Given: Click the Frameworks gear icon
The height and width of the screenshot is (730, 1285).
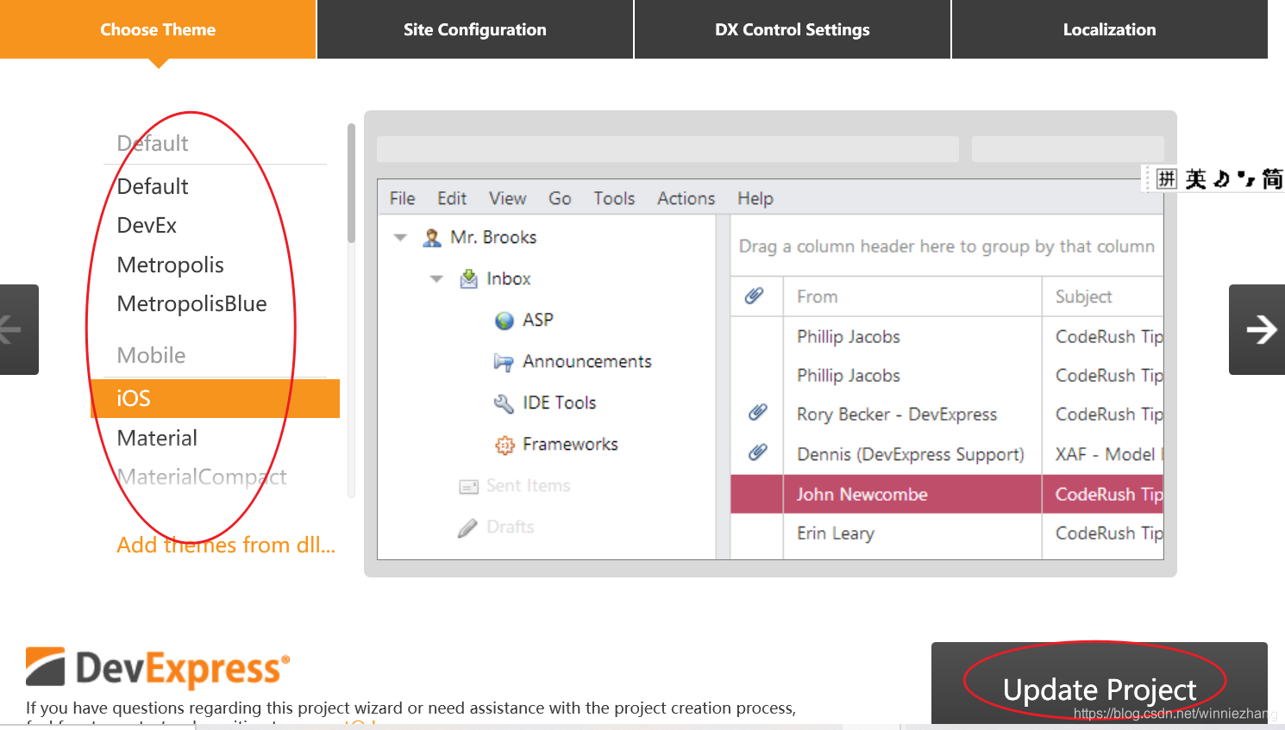Looking at the screenshot, I should click(x=505, y=445).
